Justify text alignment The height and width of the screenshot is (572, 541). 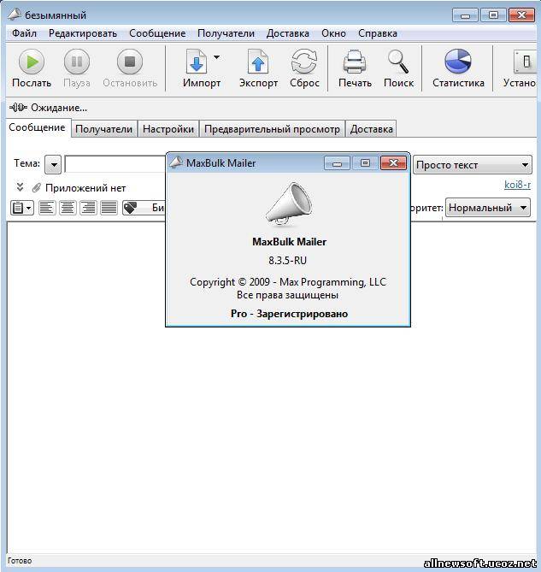tap(109, 208)
